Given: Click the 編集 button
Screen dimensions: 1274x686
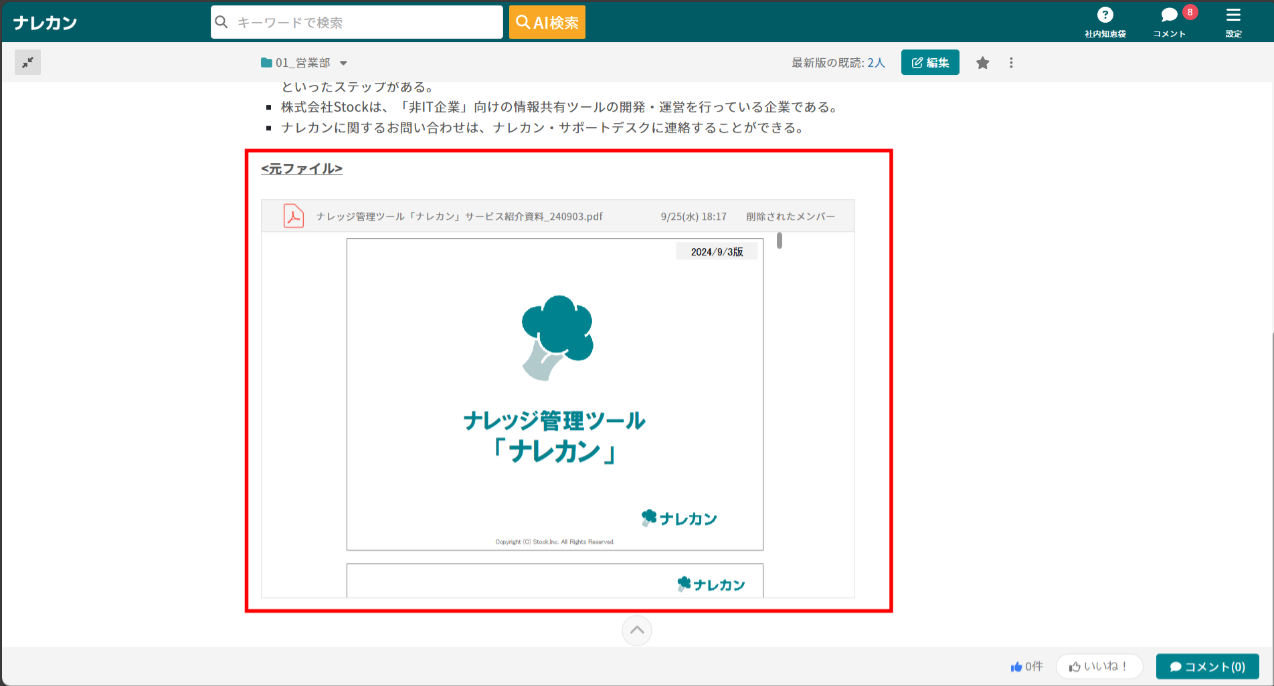Looking at the screenshot, I should click(x=930, y=62).
